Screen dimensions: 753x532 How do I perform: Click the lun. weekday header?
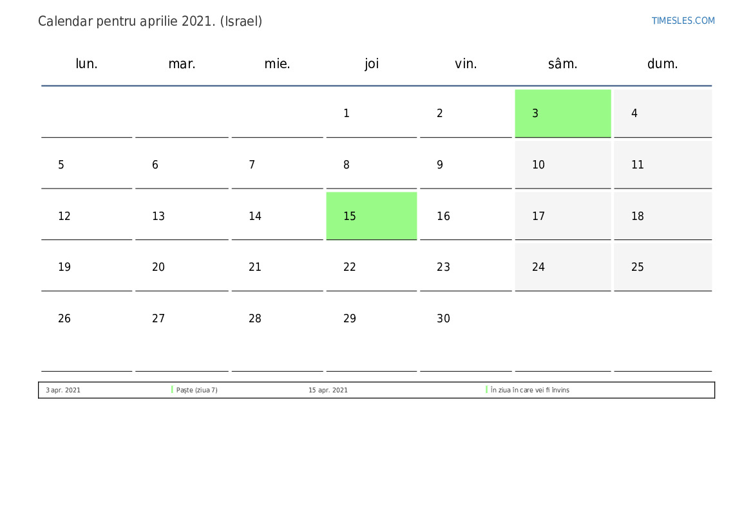(86, 64)
